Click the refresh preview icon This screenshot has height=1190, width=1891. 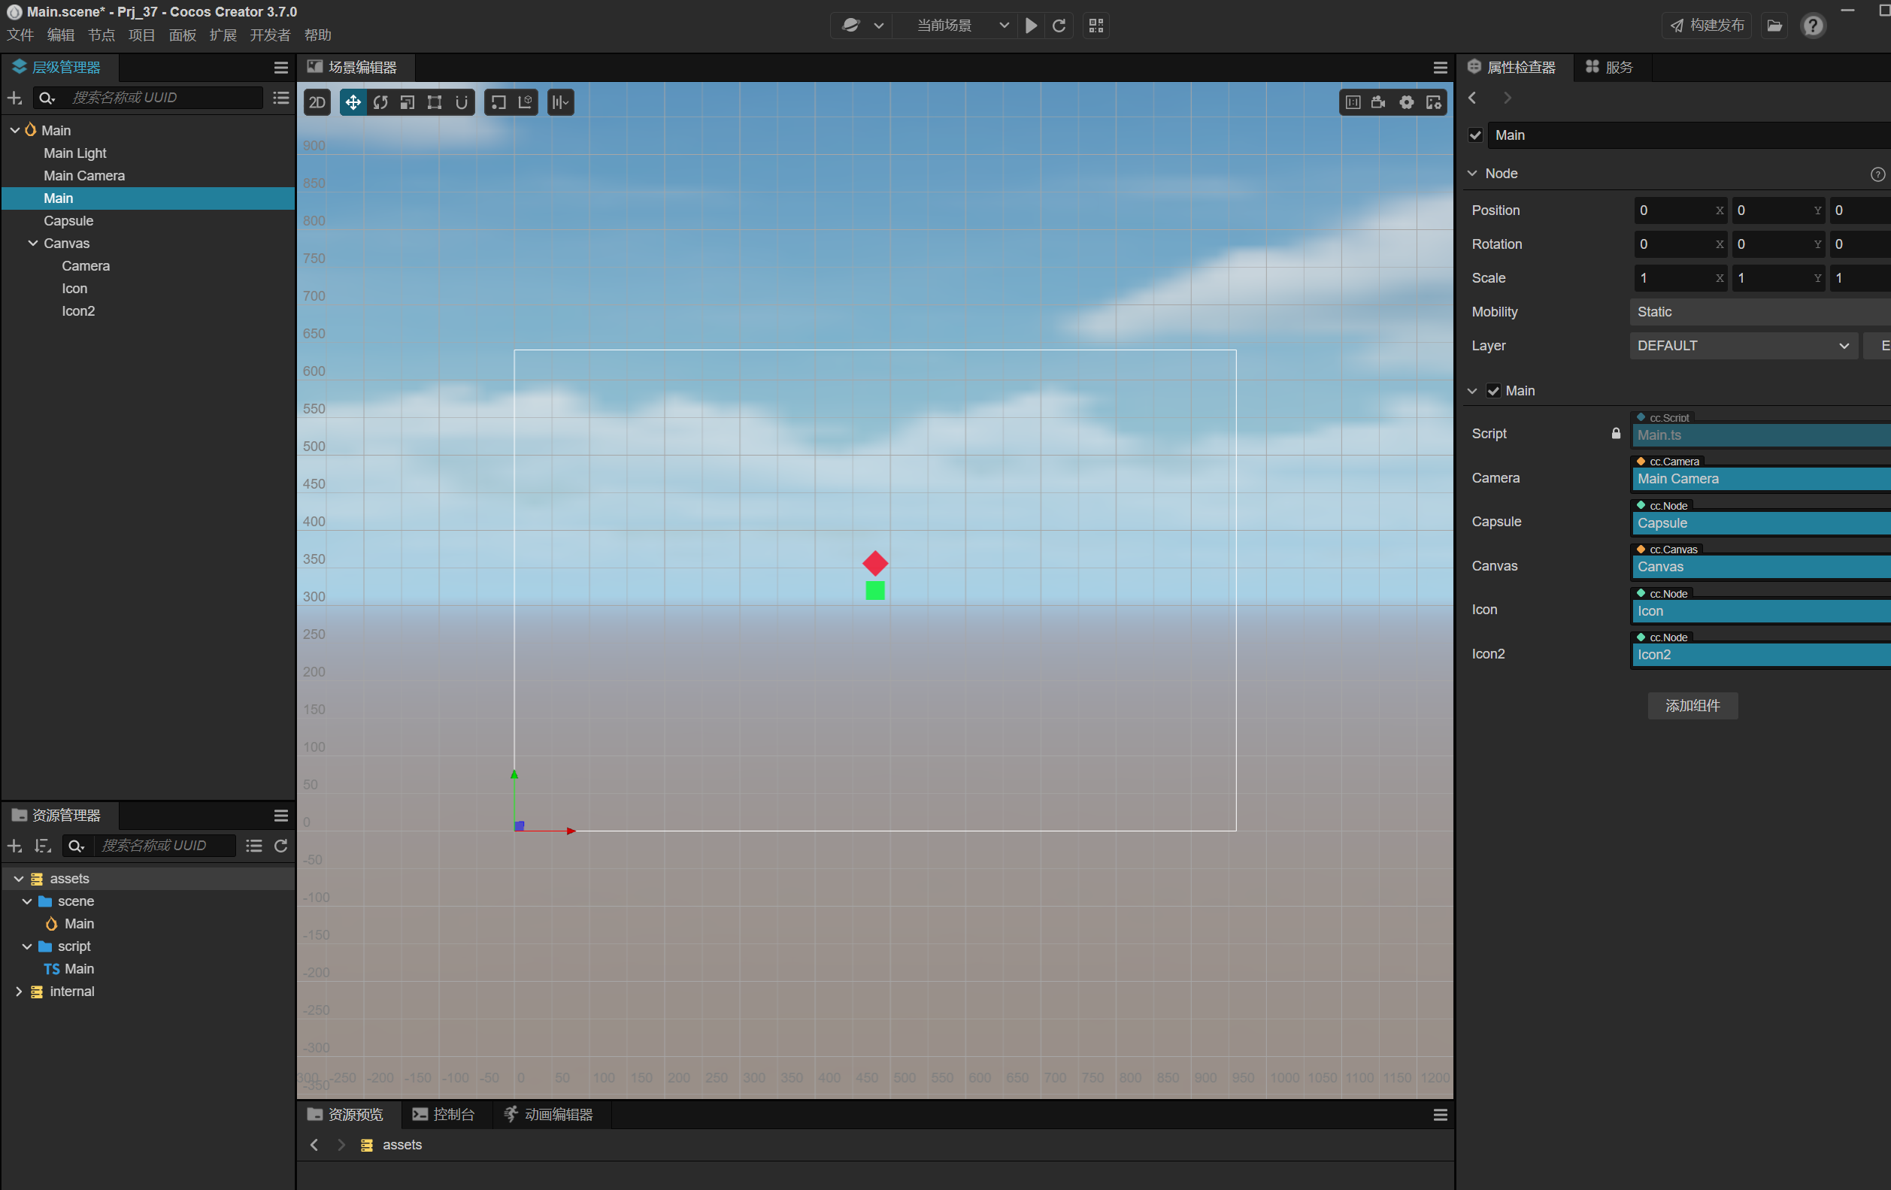(1059, 25)
